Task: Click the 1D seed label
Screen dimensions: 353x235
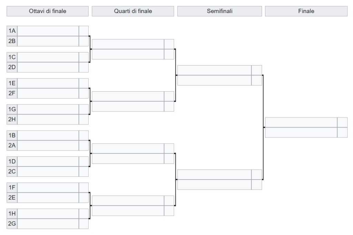Action: [12, 162]
